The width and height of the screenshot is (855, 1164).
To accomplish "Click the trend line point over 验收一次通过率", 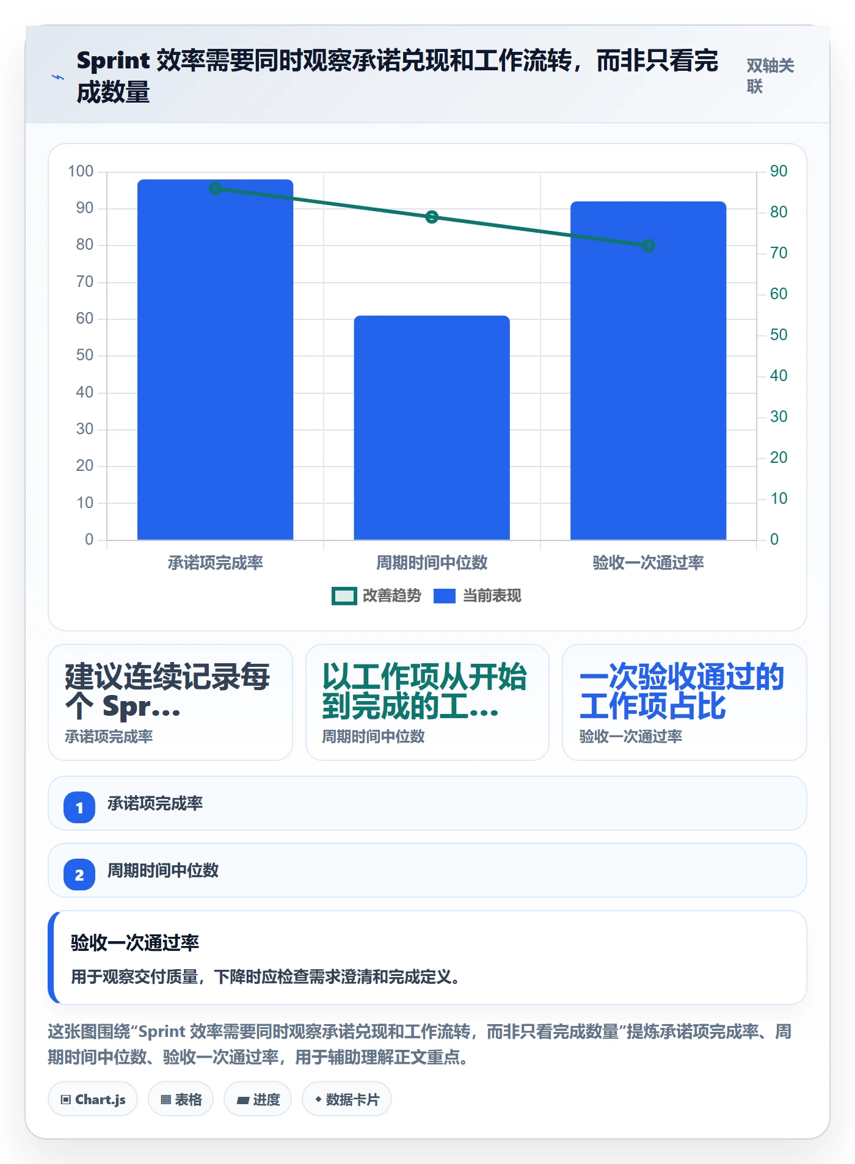I will click(x=648, y=246).
